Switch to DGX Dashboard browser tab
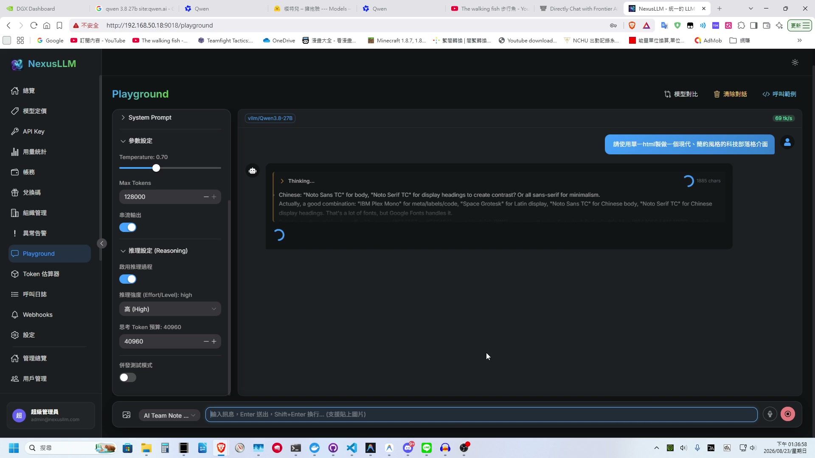The image size is (815, 458). click(x=44, y=8)
